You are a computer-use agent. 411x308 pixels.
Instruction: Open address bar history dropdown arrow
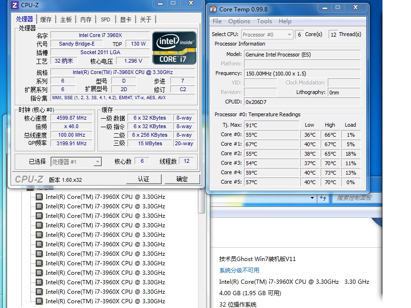[312, 198]
